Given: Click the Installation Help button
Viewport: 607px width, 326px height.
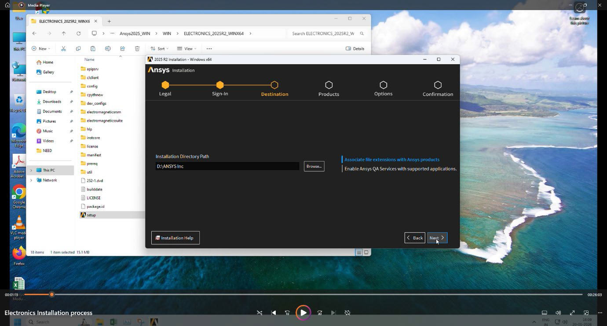Looking at the screenshot, I should pyautogui.click(x=175, y=238).
